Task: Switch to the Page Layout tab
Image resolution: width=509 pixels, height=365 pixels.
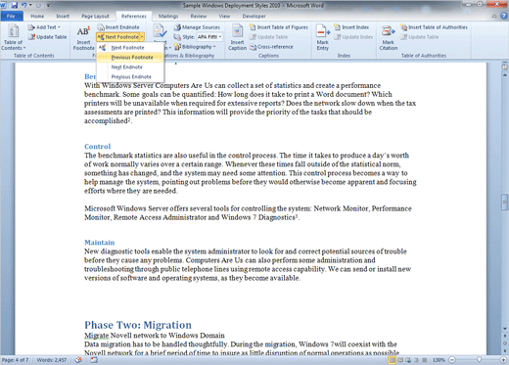Action: click(x=95, y=16)
